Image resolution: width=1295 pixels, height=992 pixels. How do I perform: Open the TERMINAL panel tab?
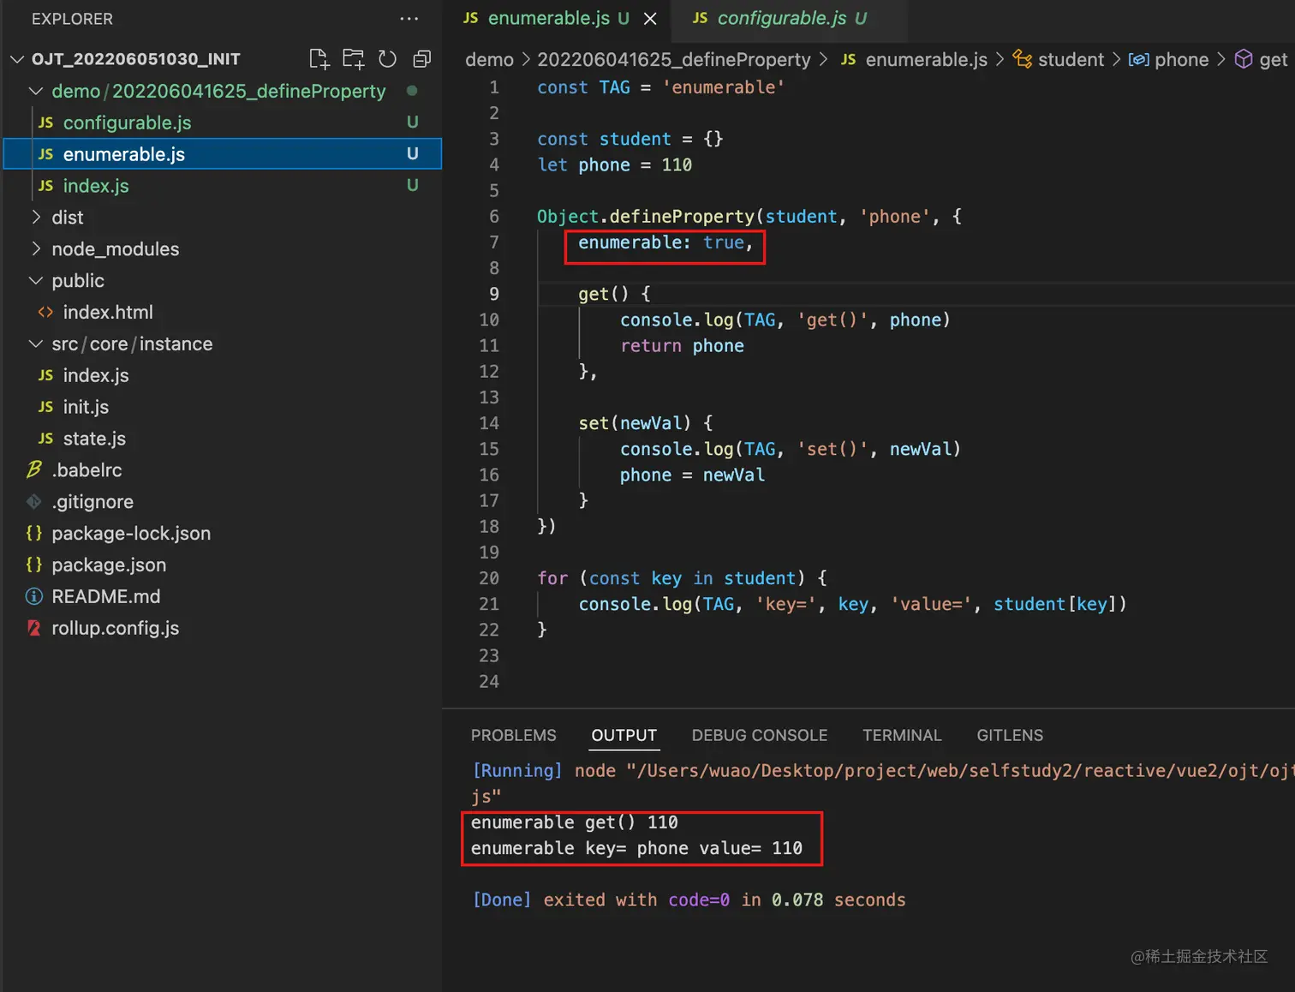pos(902,735)
